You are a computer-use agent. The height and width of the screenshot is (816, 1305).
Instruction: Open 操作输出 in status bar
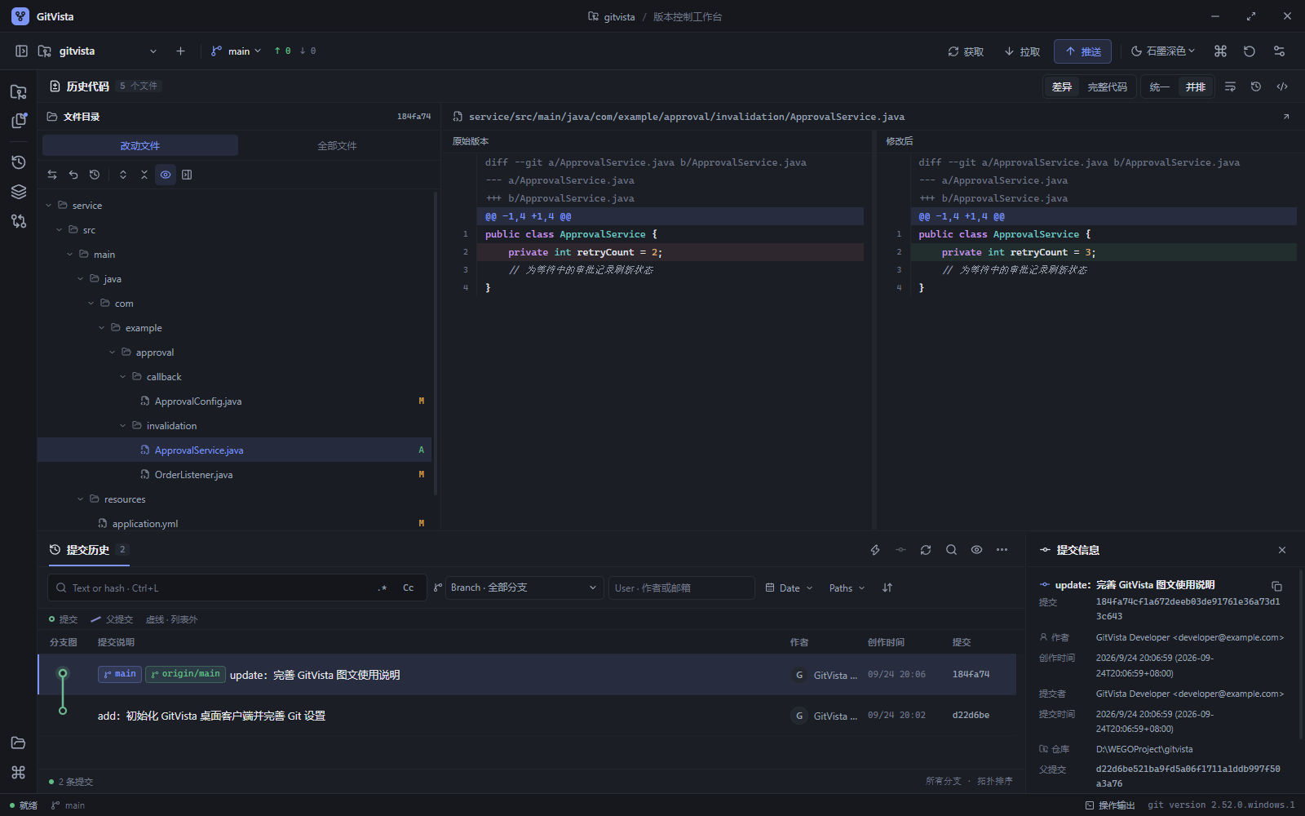[x=1110, y=805]
